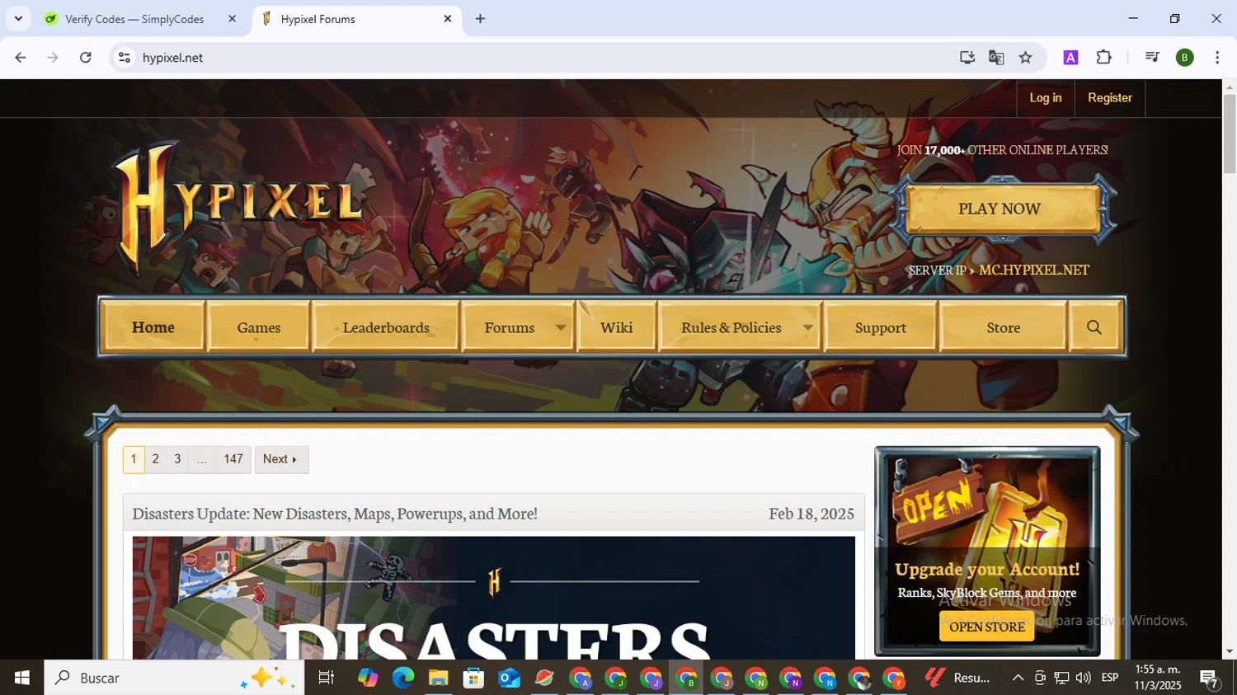Open the Forums navigation item
The image size is (1237, 695).
click(x=510, y=327)
